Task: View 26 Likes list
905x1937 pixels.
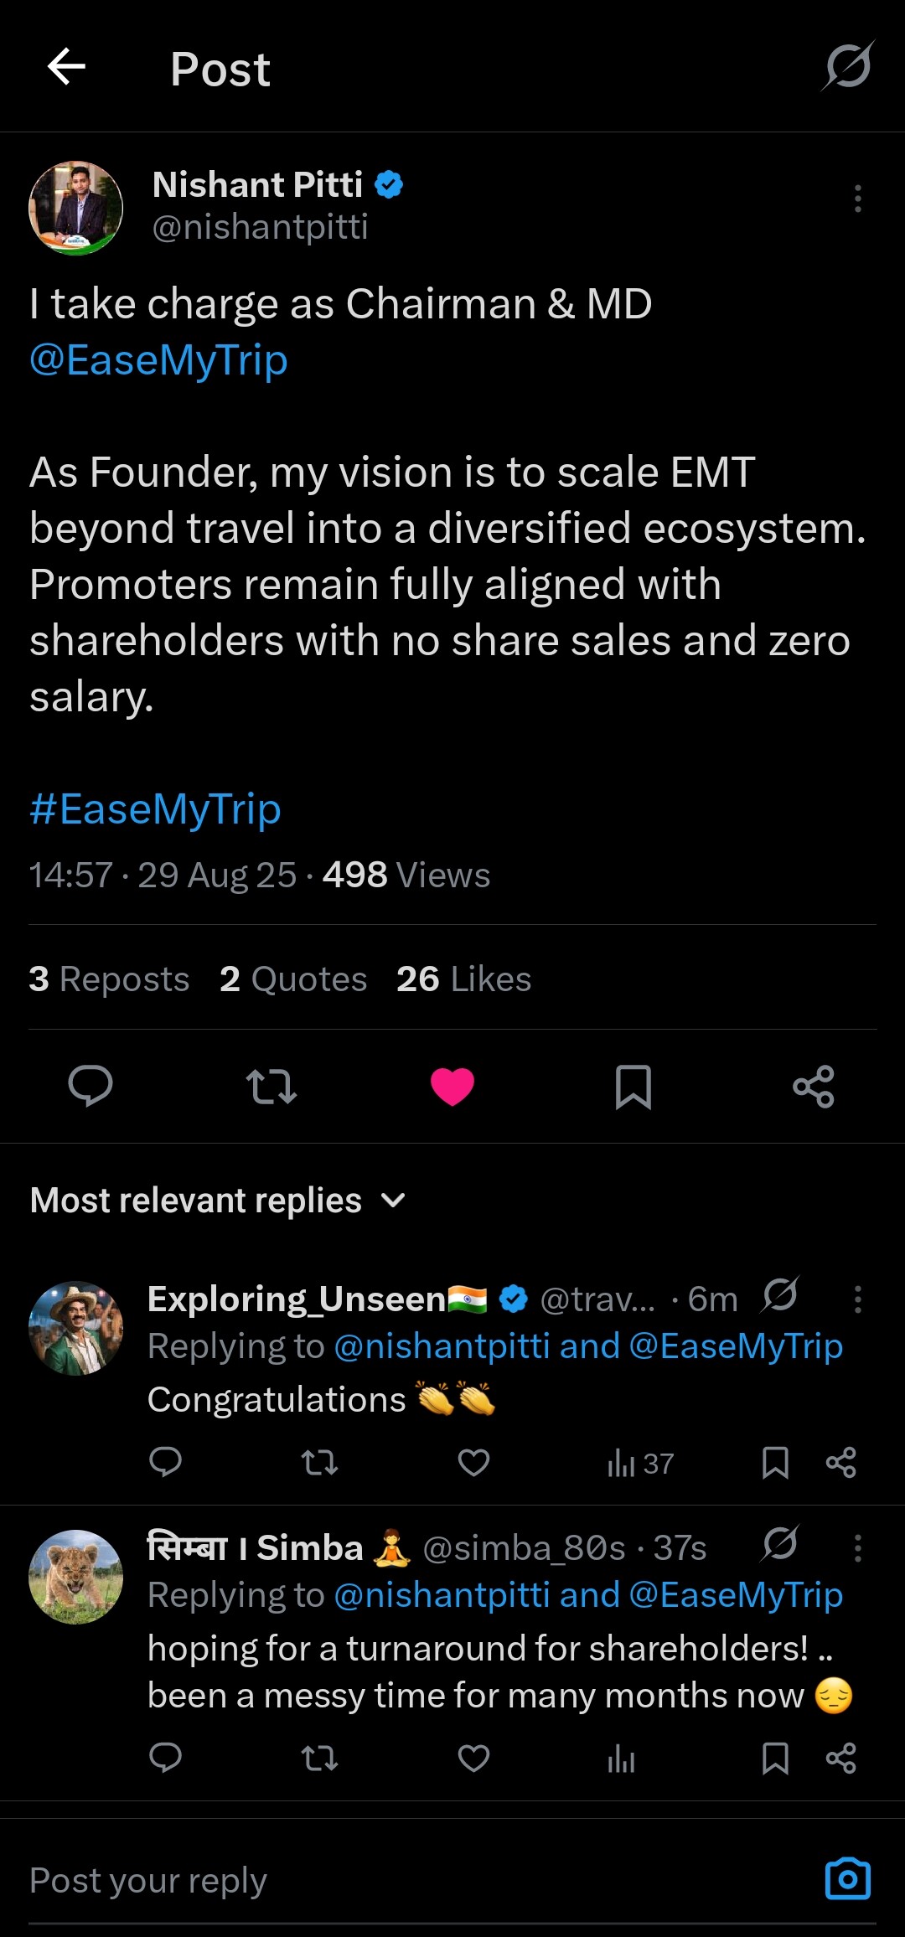Action: pyautogui.click(x=463, y=979)
